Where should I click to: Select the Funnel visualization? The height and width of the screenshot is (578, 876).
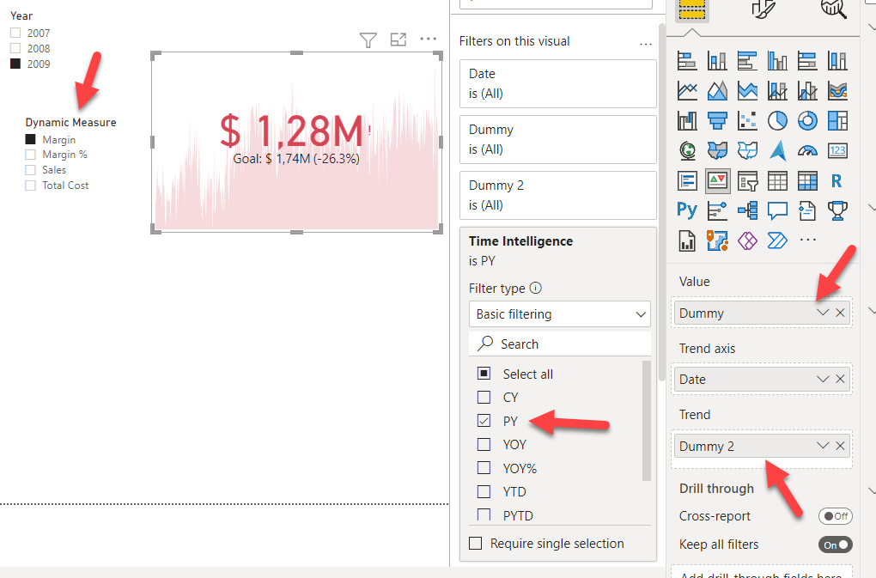click(717, 120)
